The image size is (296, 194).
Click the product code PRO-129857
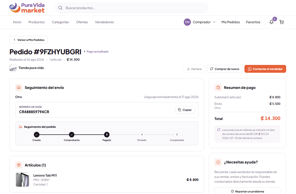coord(41,180)
